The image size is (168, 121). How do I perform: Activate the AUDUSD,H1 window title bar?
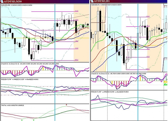[x=129, y=1]
